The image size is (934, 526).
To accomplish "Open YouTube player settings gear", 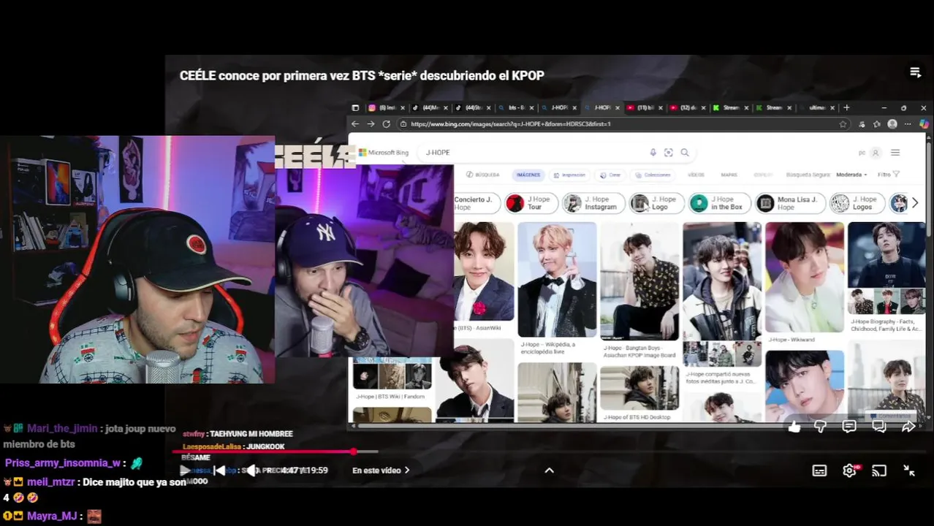I will [x=849, y=471].
